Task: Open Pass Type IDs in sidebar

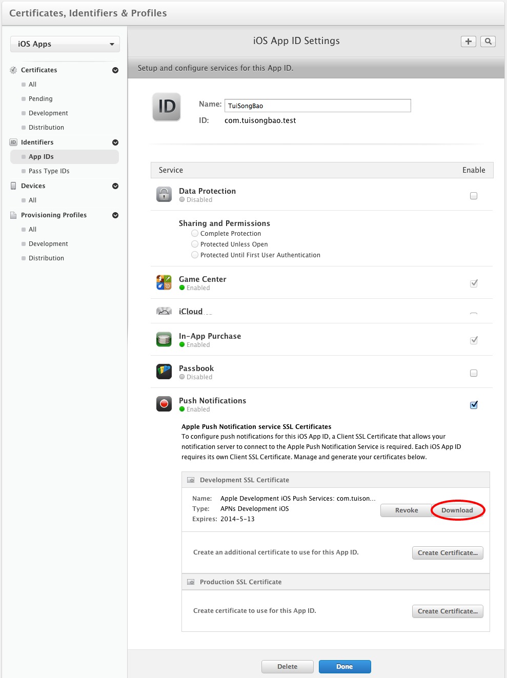Action: coord(49,171)
